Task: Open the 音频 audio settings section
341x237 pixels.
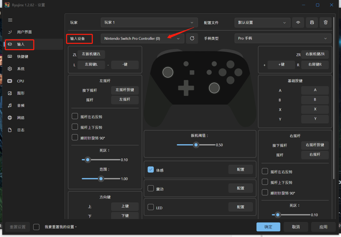Action: point(21,105)
